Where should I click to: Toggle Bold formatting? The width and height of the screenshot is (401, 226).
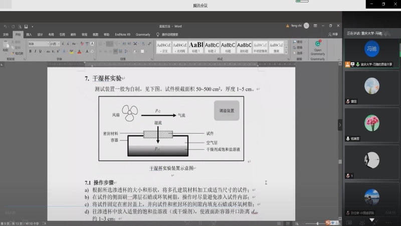(x=30, y=52)
